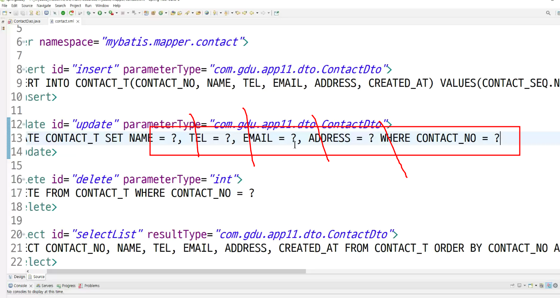Expand the Next Annotation dropdown arrow
The height and width of the screenshot is (298, 560).
click(x=221, y=13)
